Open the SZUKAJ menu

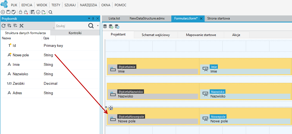[x=70, y=5]
